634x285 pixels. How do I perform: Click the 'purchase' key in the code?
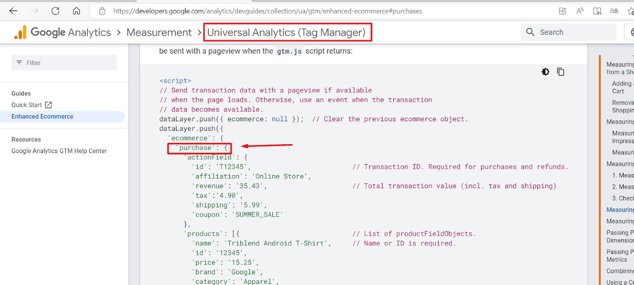click(195, 148)
